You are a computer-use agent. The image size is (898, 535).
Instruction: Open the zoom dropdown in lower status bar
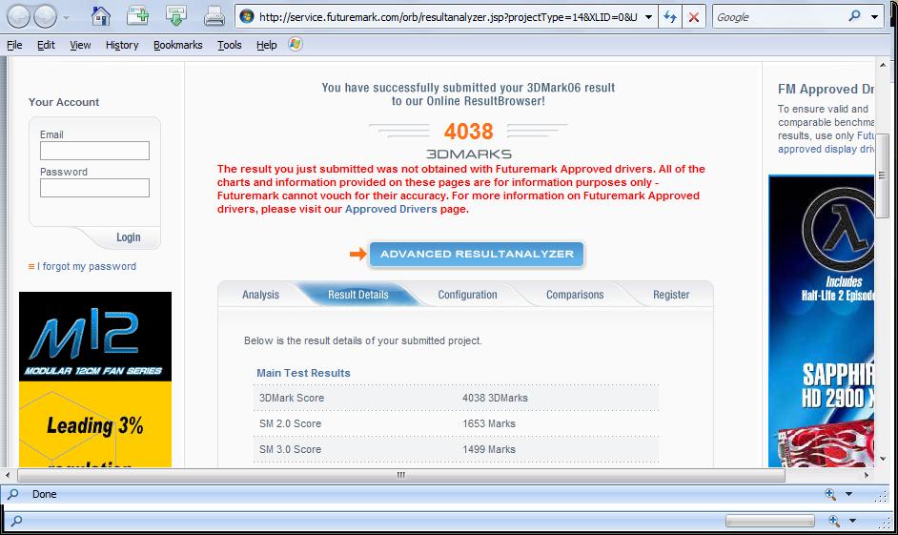click(853, 521)
